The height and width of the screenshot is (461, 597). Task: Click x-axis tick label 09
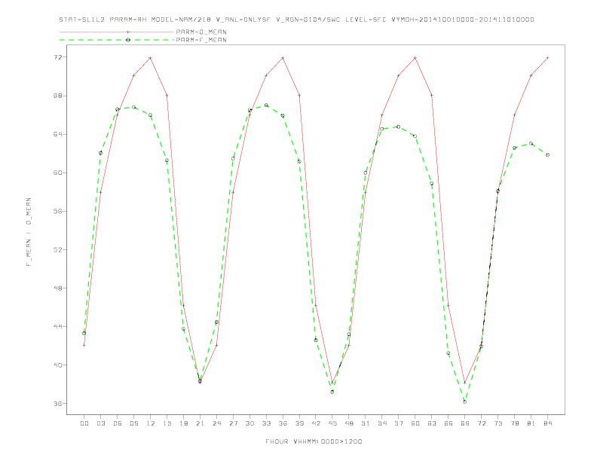pyautogui.click(x=133, y=423)
